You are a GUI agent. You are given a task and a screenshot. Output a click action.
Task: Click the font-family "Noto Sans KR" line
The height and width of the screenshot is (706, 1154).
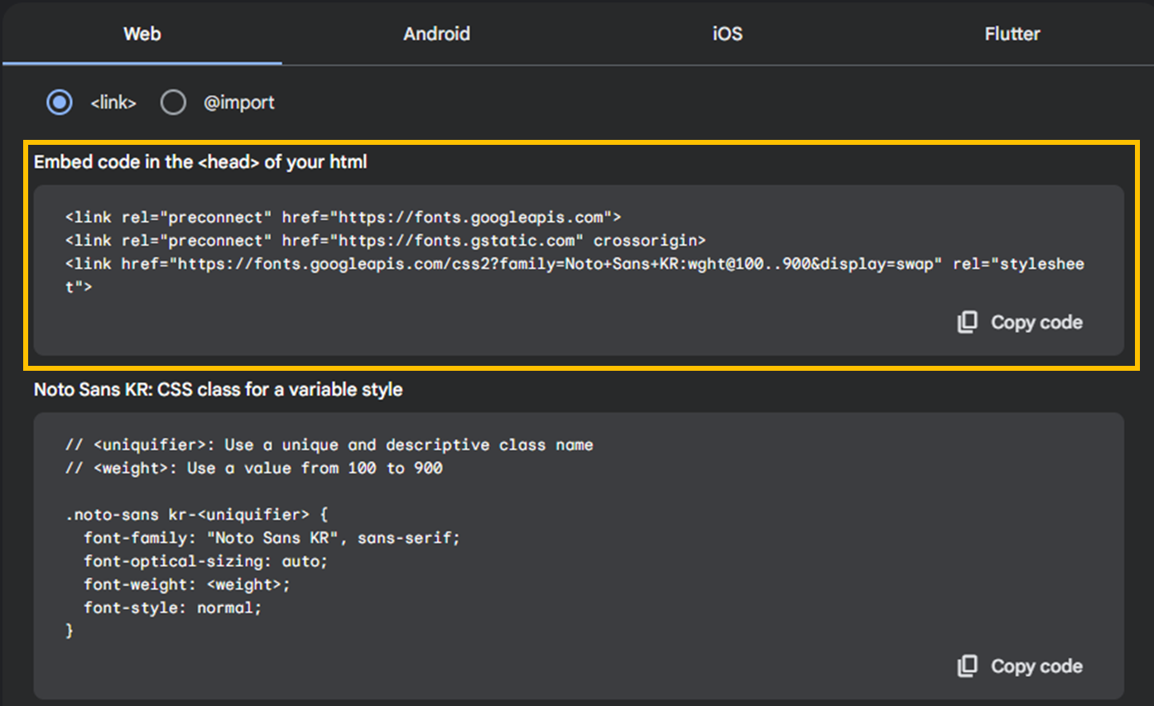272,538
